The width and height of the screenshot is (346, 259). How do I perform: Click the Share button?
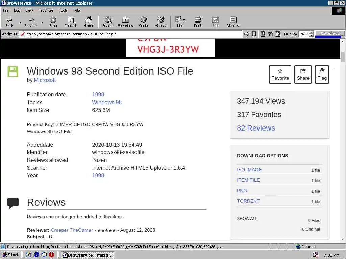click(303, 75)
